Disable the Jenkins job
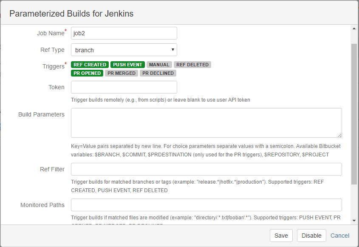359x247 pixels. pos(311,236)
